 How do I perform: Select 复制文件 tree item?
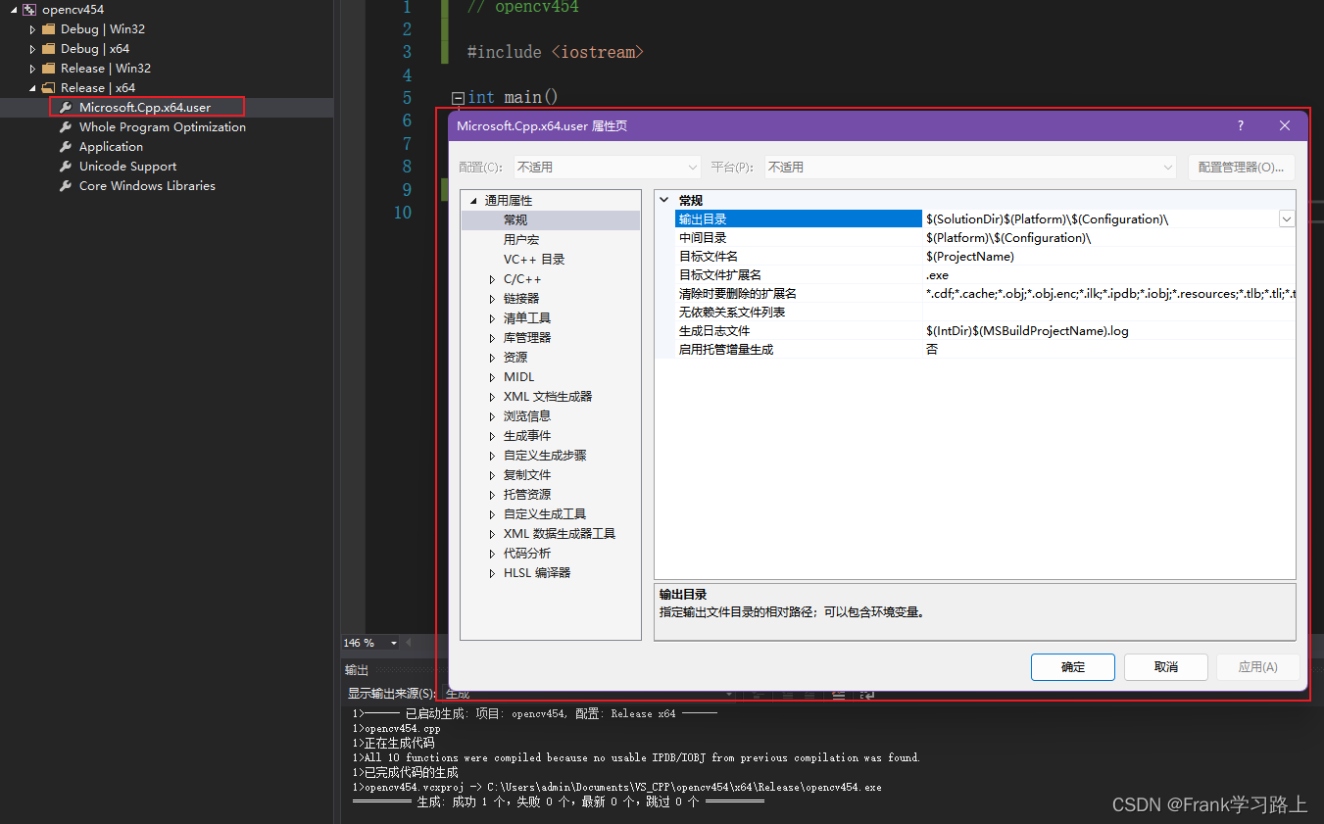tap(527, 475)
